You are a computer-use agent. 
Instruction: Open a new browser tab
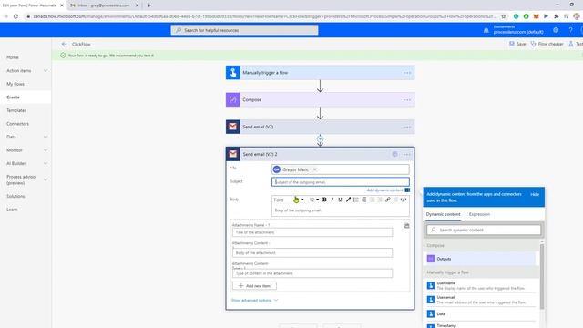pos(148,5)
